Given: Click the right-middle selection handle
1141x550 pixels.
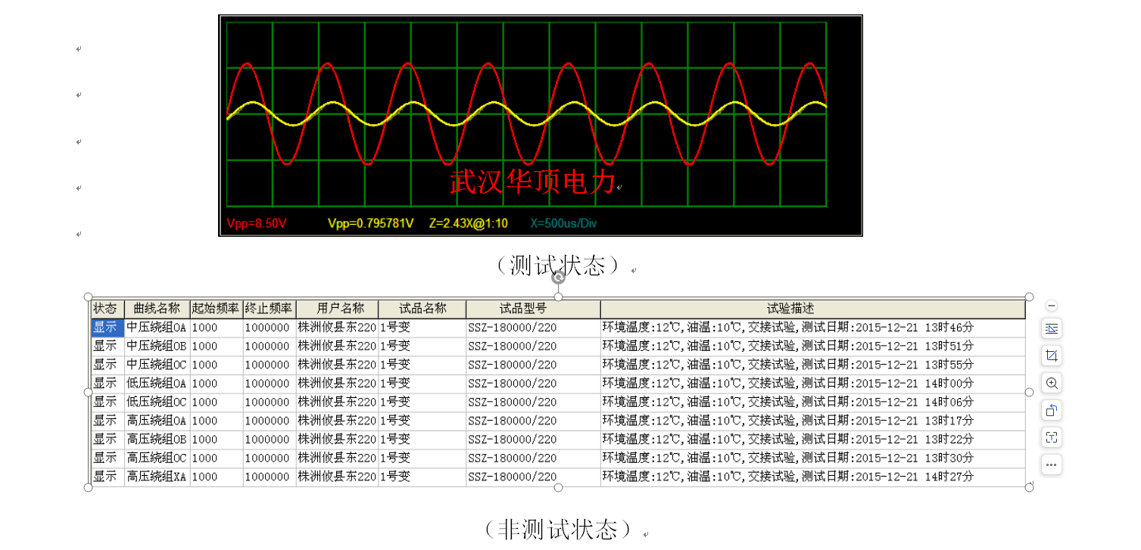Looking at the screenshot, I should pyautogui.click(x=1029, y=392).
